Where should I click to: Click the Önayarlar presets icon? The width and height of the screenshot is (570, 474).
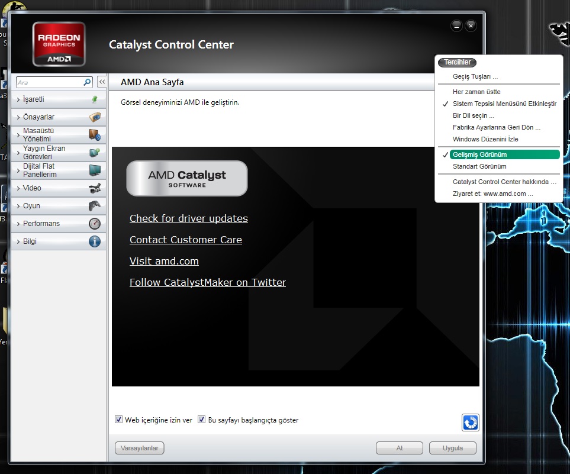(x=95, y=117)
